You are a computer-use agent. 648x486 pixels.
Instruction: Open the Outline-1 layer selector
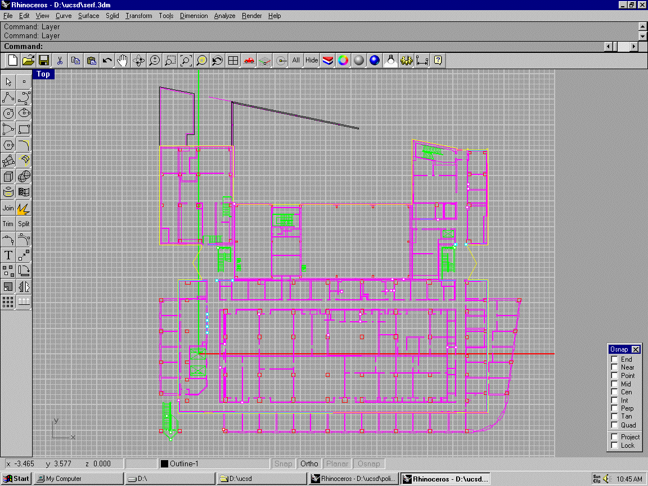point(197,464)
